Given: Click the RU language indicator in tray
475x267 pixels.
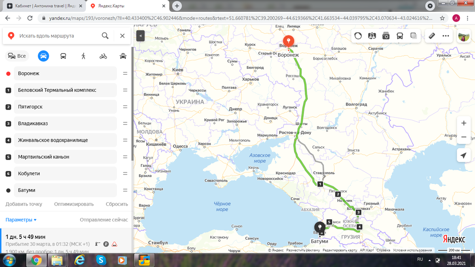Looking at the screenshot, I should click(420, 259).
